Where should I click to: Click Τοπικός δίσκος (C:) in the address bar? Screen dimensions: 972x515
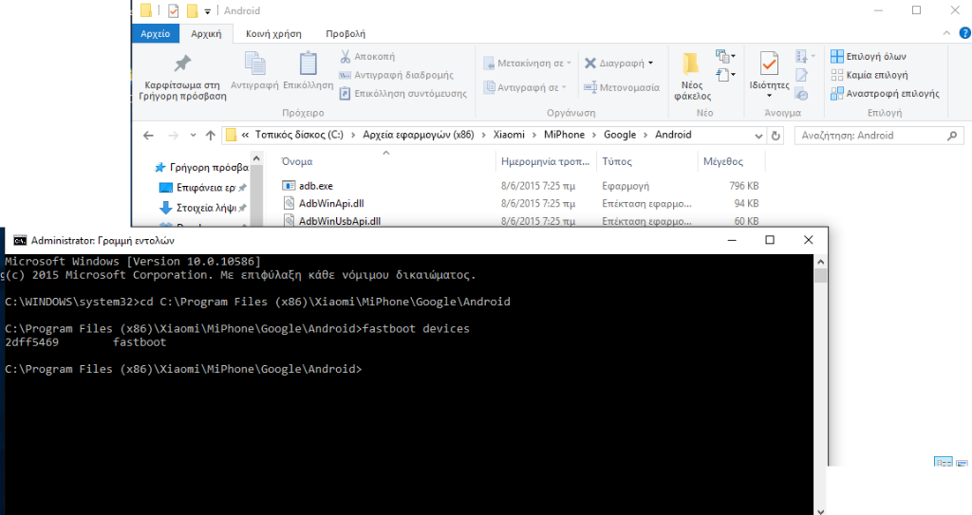pos(299,135)
